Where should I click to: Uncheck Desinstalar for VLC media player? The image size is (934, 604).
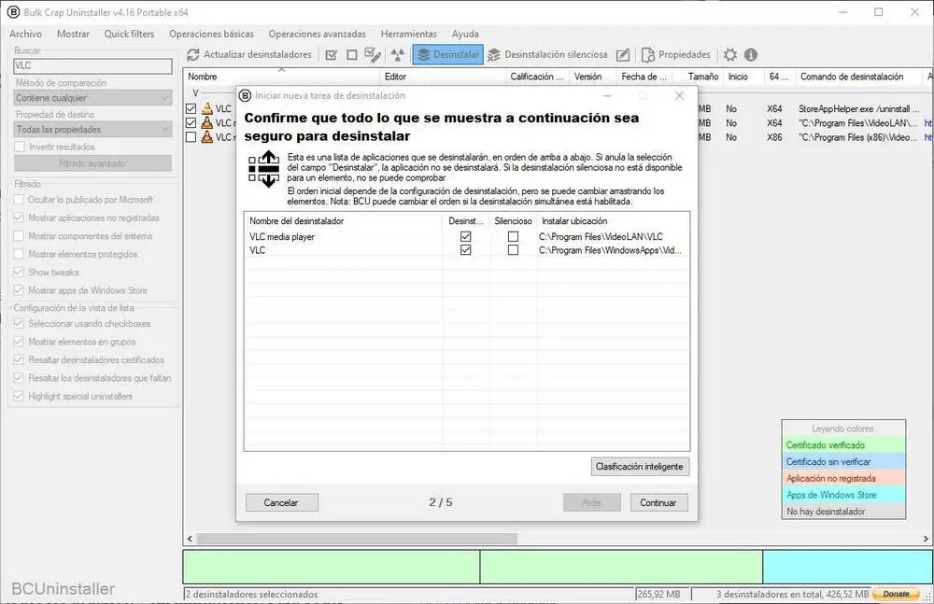[466, 236]
